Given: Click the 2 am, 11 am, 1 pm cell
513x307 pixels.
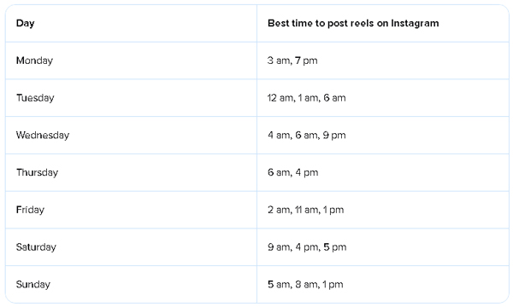Looking at the screenshot, I should point(305,210).
